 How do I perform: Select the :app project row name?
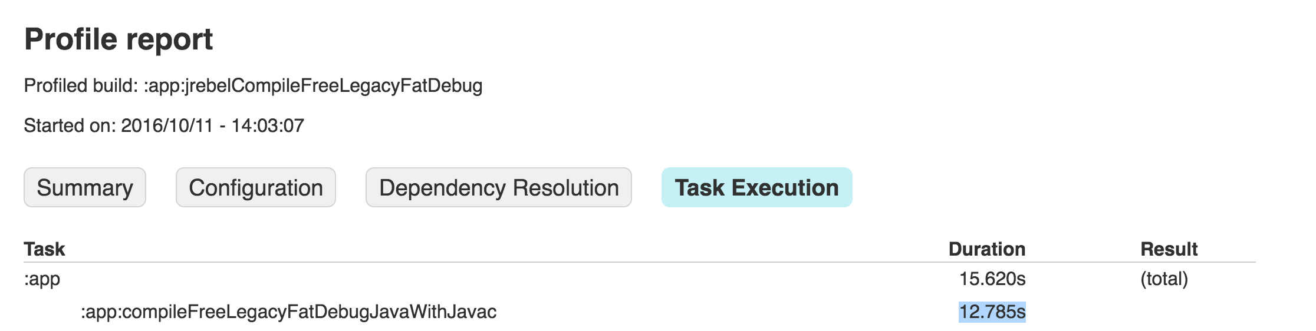pos(42,279)
